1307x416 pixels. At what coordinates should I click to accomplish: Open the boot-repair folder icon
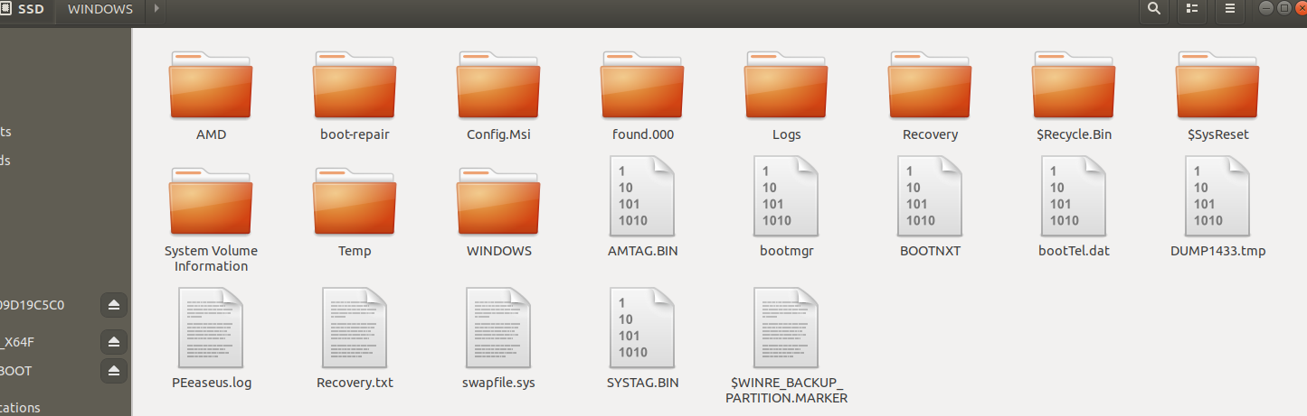[355, 84]
